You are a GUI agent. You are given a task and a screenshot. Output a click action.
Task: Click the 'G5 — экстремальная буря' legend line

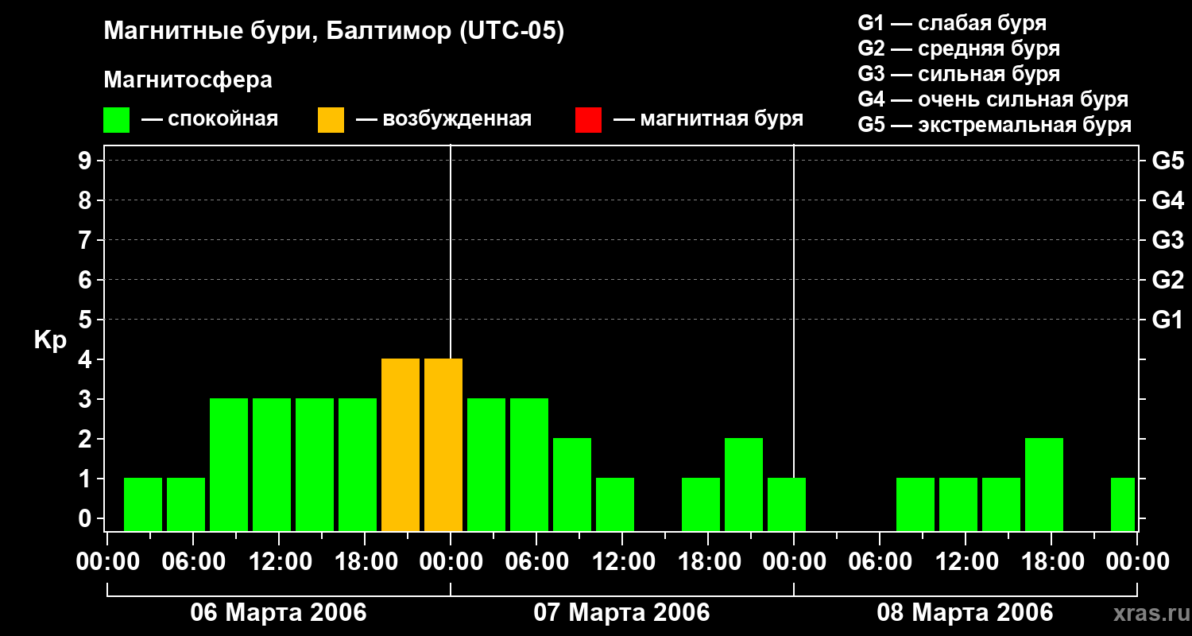(x=994, y=125)
